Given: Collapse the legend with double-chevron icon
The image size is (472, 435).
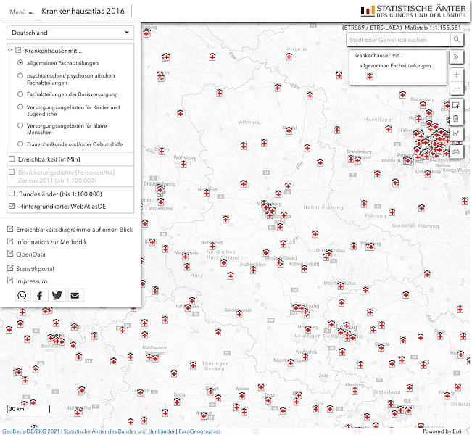Looking at the screenshot, I should [456, 57].
